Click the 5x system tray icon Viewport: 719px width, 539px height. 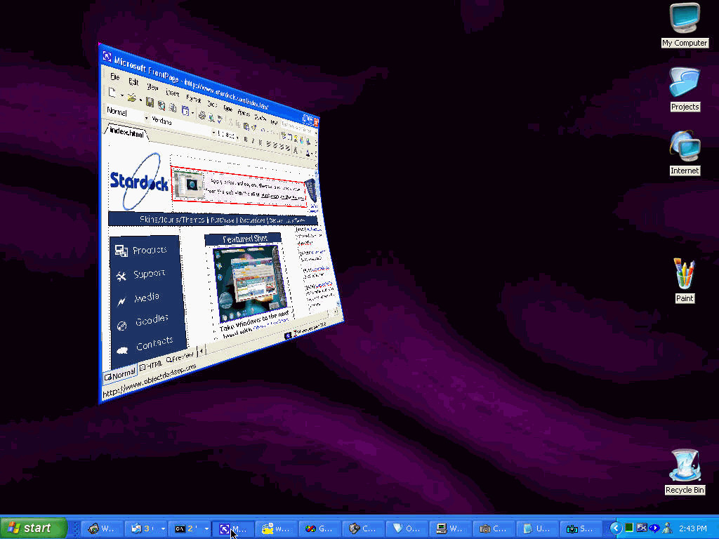click(642, 528)
